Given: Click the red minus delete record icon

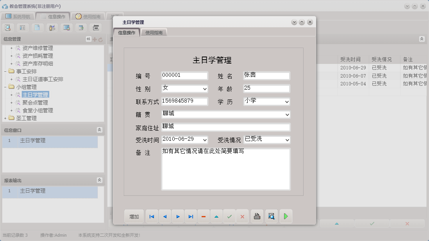Looking at the screenshot, I should tap(204, 216).
